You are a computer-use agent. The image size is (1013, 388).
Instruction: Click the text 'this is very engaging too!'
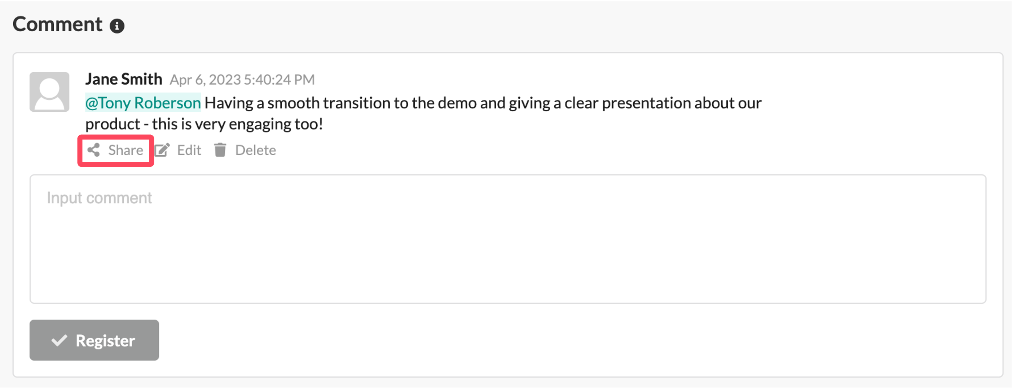click(238, 125)
